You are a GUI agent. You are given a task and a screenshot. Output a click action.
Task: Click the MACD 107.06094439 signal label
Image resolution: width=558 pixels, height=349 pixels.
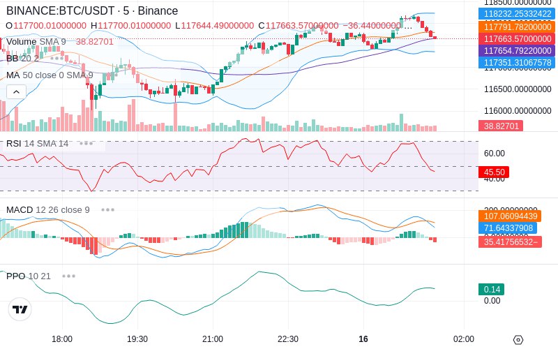pyautogui.click(x=510, y=216)
